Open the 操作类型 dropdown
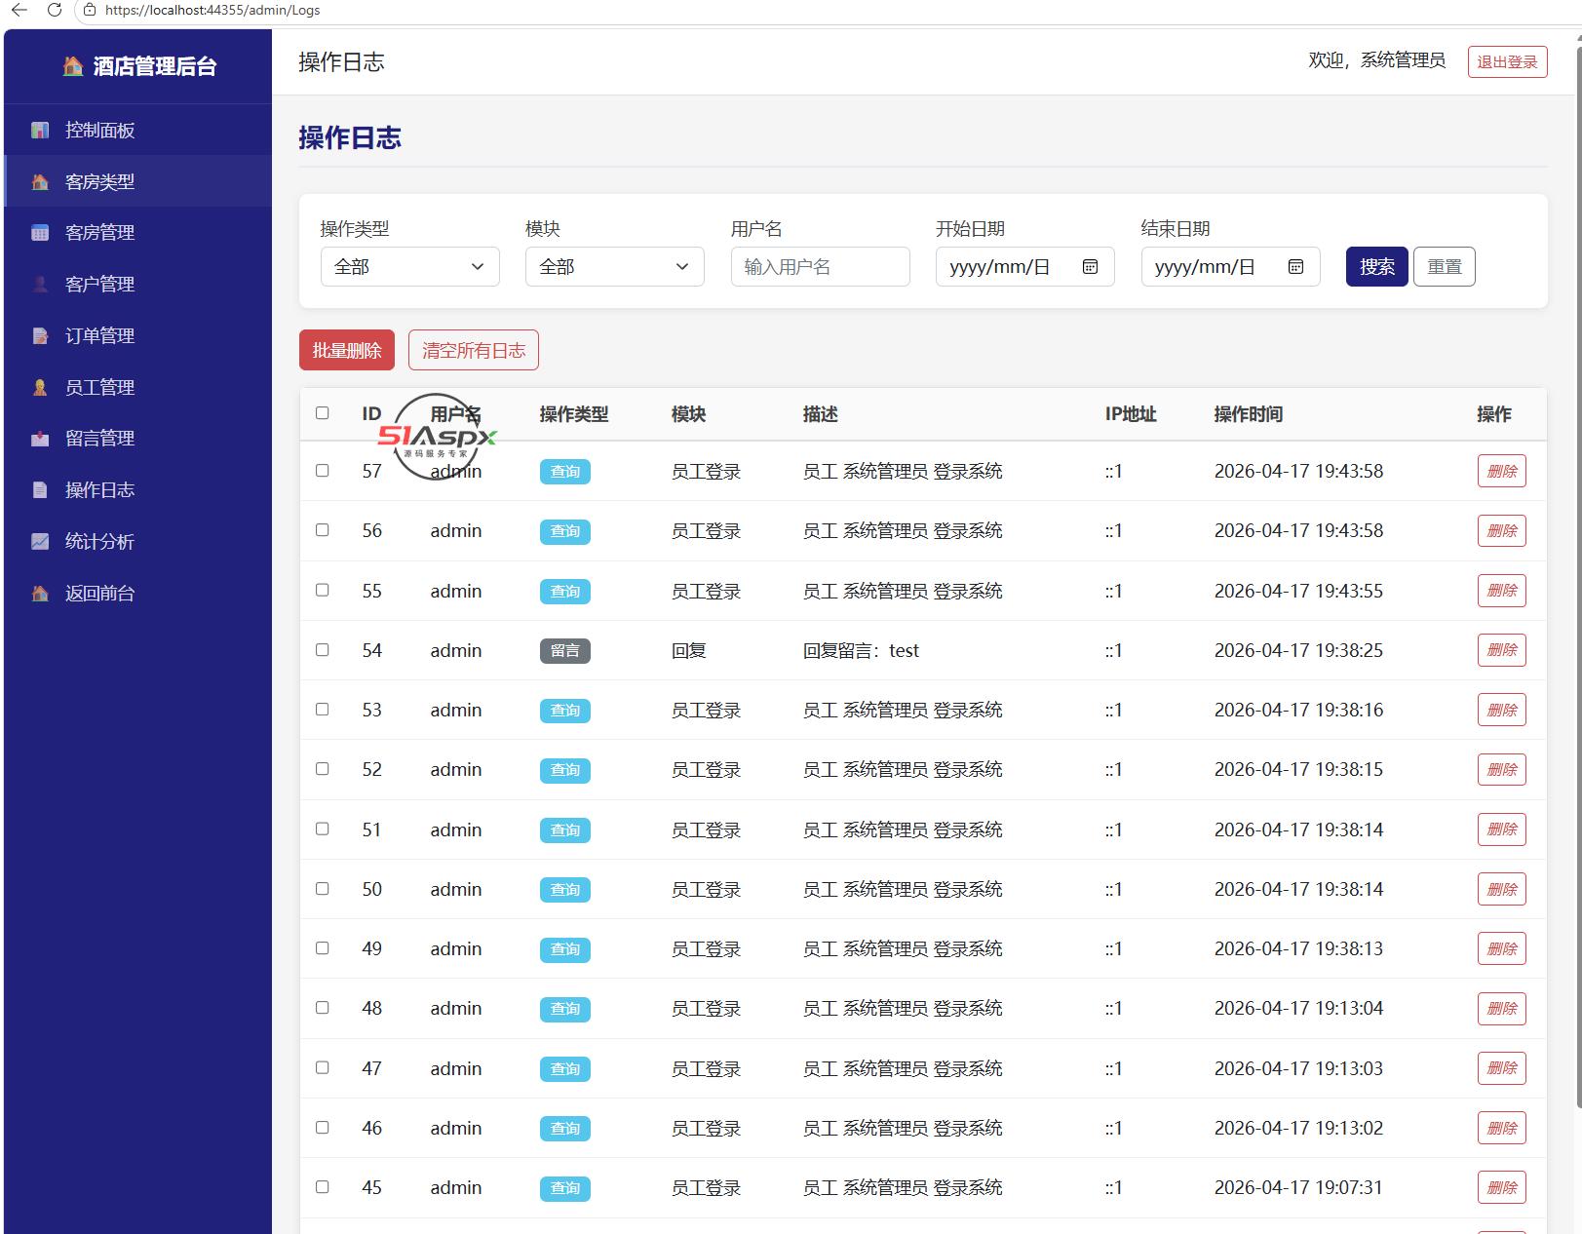Viewport: 1582px width, 1234px height. 410,267
